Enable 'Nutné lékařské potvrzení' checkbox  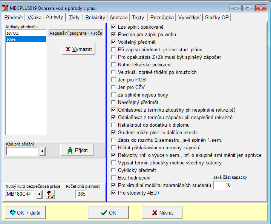[114, 65]
